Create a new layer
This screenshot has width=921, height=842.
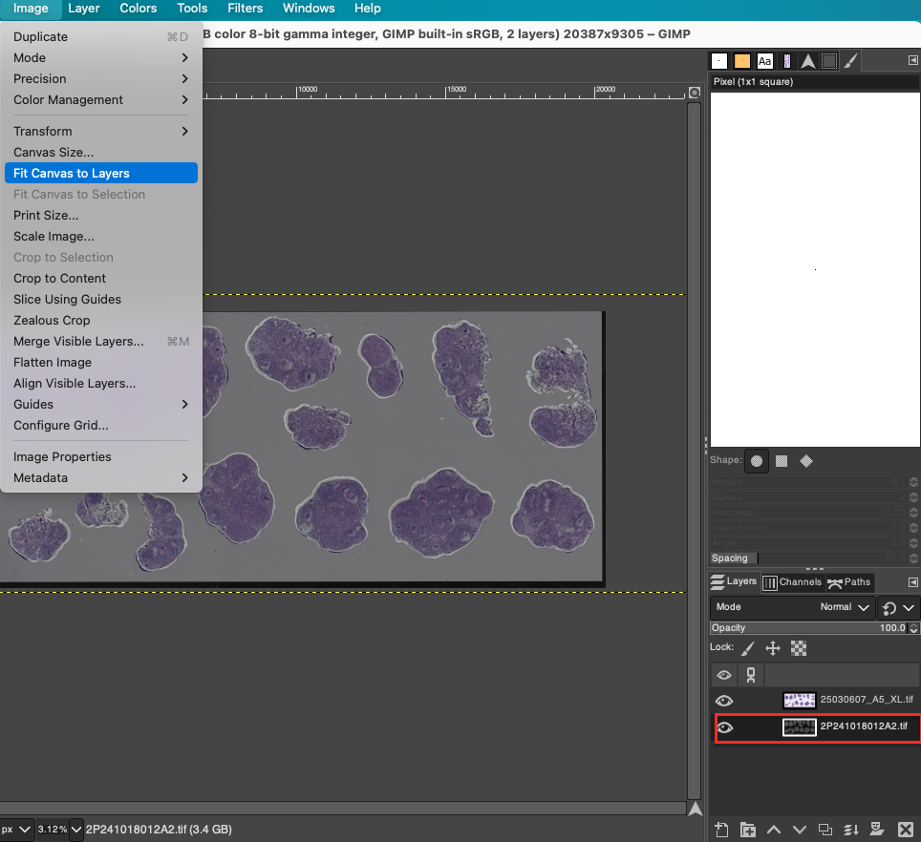(x=721, y=830)
